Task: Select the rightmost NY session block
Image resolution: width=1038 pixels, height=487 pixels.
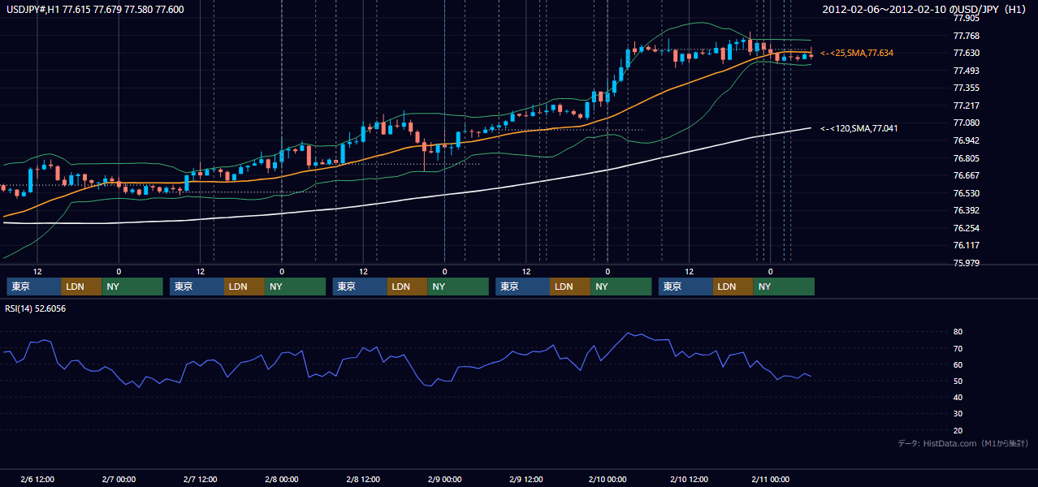Action: [784, 287]
